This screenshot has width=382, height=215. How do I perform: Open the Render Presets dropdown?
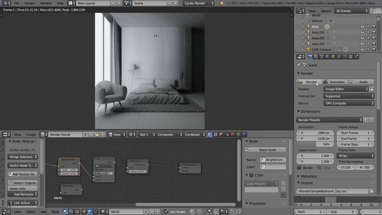point(329,120)
